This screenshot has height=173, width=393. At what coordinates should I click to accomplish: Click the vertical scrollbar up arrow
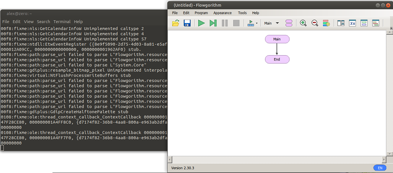pyautogui.click(x=390, y=32)
